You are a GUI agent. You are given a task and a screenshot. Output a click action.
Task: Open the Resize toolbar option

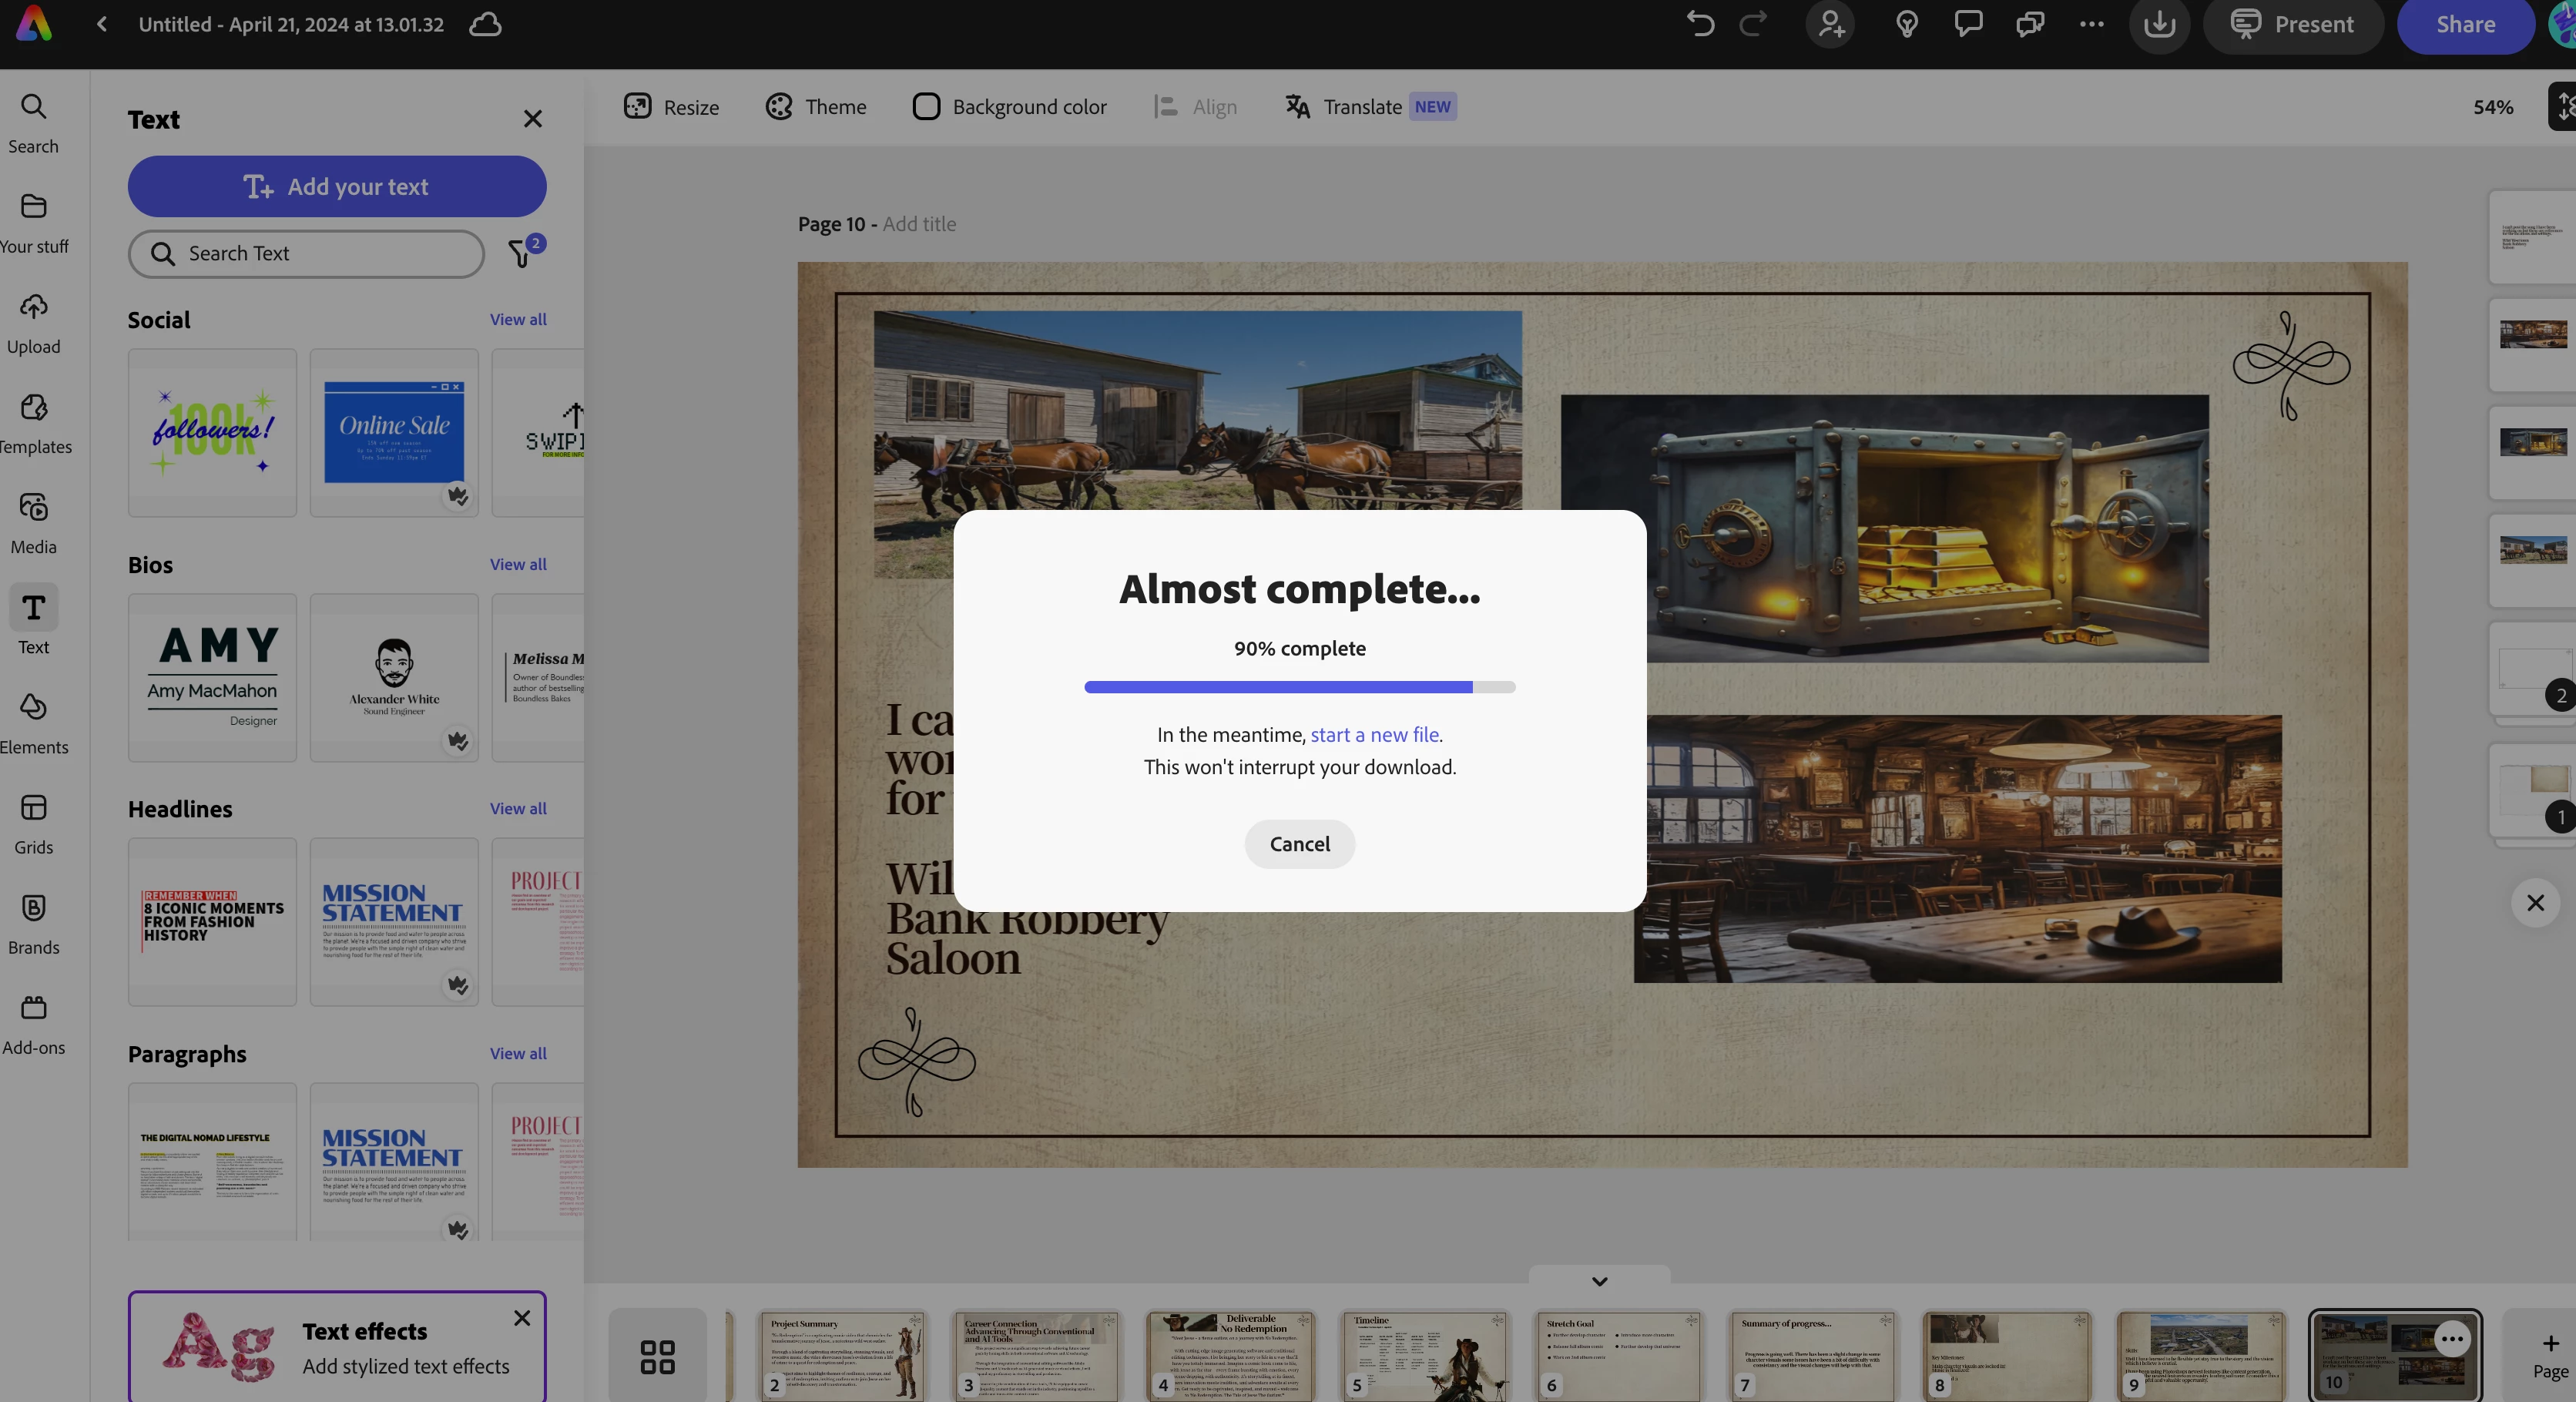(x=672, y=106)
